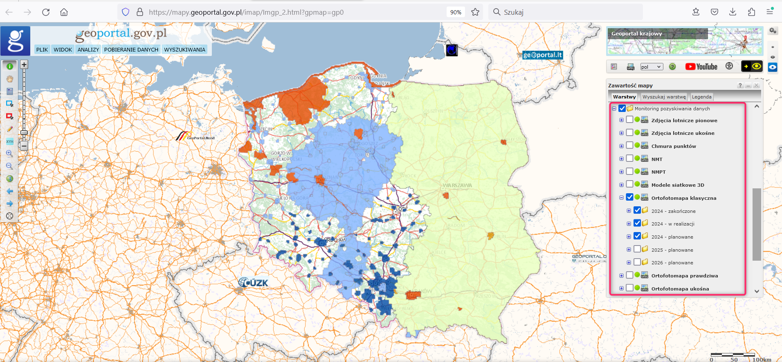This screenshot has width=782, height=362.
Task: Click the Geoportal krajowy map thumbnail
Action: (x=684, y=41)
